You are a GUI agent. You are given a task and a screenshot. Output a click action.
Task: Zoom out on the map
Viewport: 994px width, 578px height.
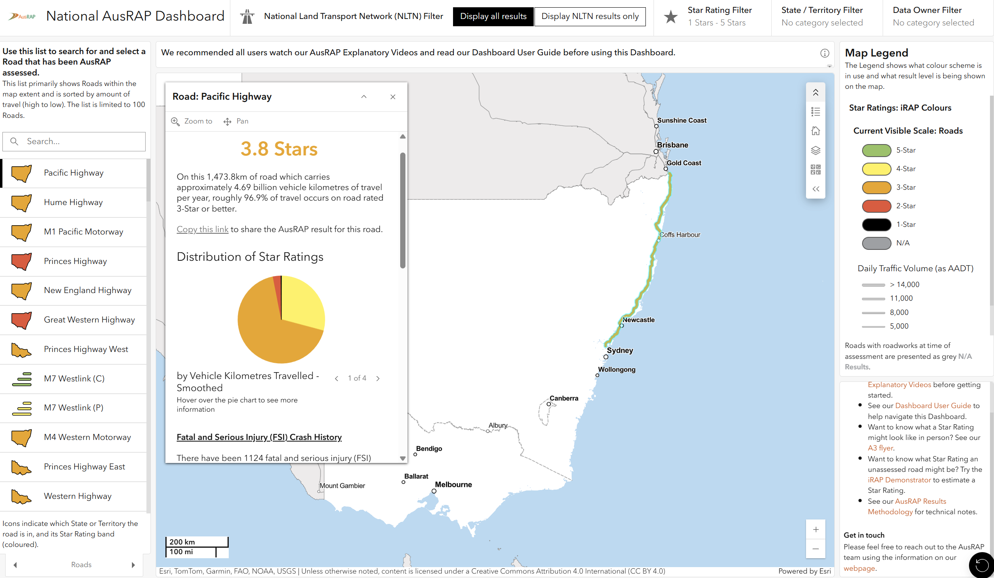[x=815, y=549]
